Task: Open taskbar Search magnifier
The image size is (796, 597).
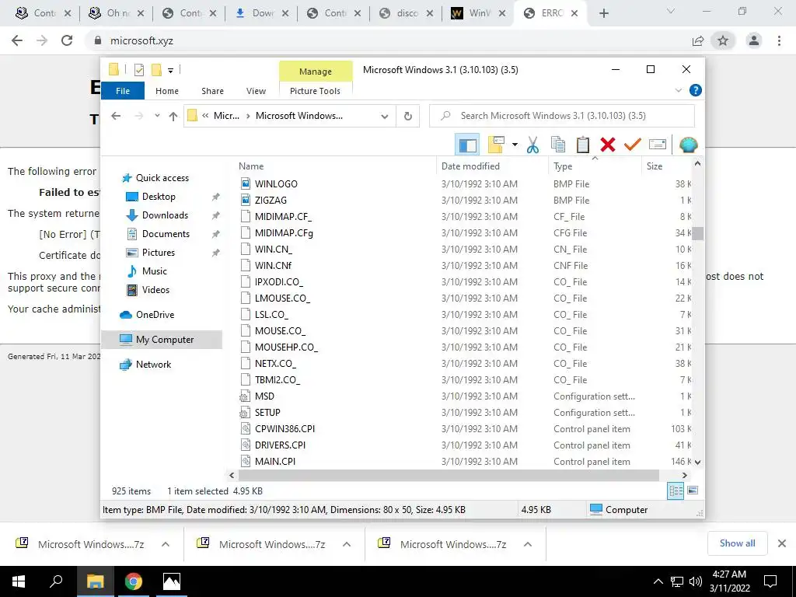Action: pyautogui.click(x=56, y=581)
